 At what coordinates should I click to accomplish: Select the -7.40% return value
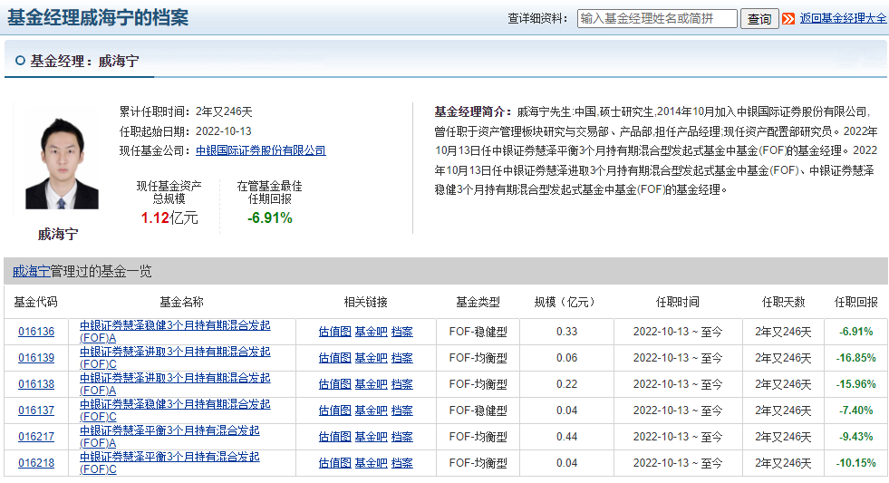(x=855, y=410)
